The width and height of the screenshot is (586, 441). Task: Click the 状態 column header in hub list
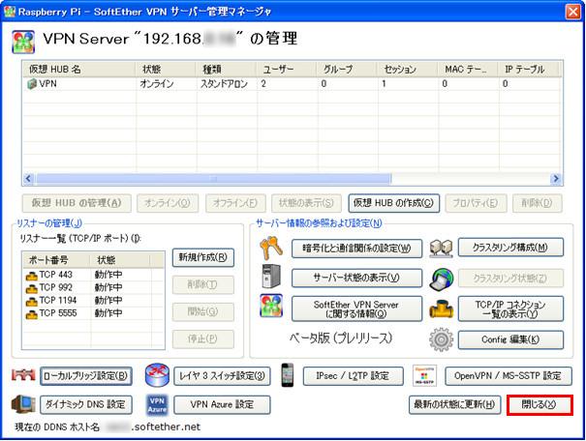166,69
